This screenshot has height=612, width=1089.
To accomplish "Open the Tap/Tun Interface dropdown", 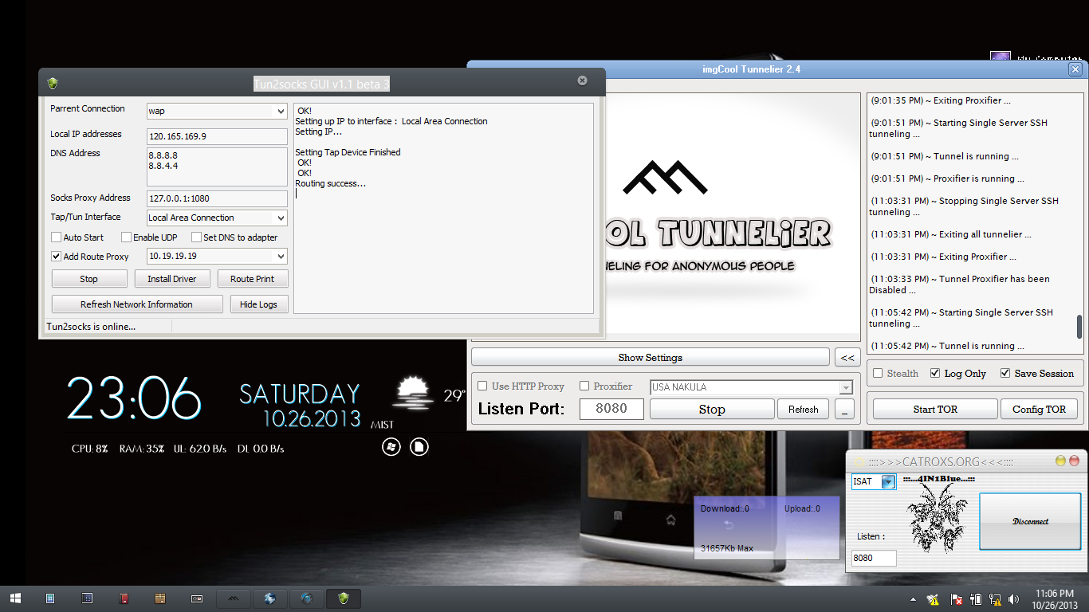I will coord(280,218).
